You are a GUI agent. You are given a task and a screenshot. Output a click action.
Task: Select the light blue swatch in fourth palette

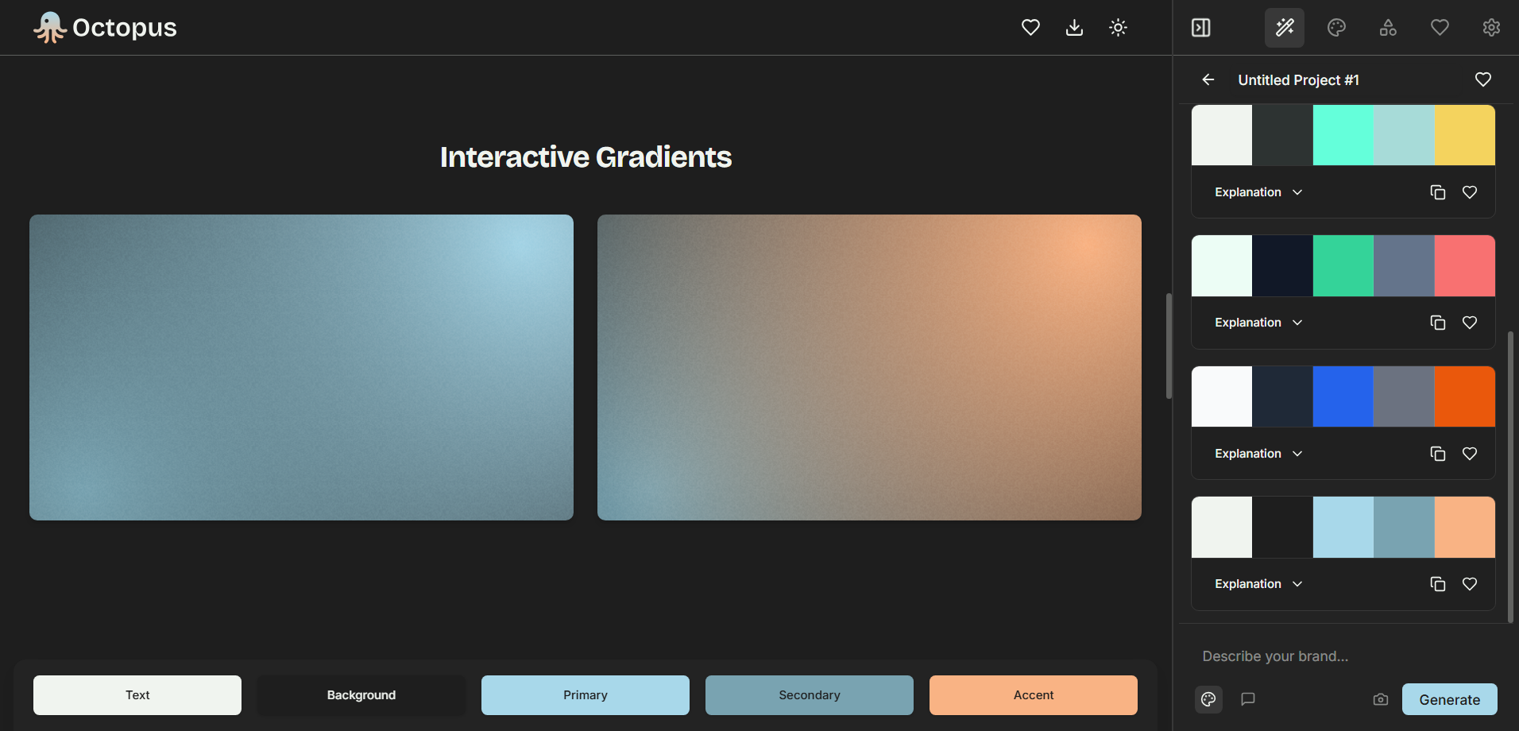1343,527
